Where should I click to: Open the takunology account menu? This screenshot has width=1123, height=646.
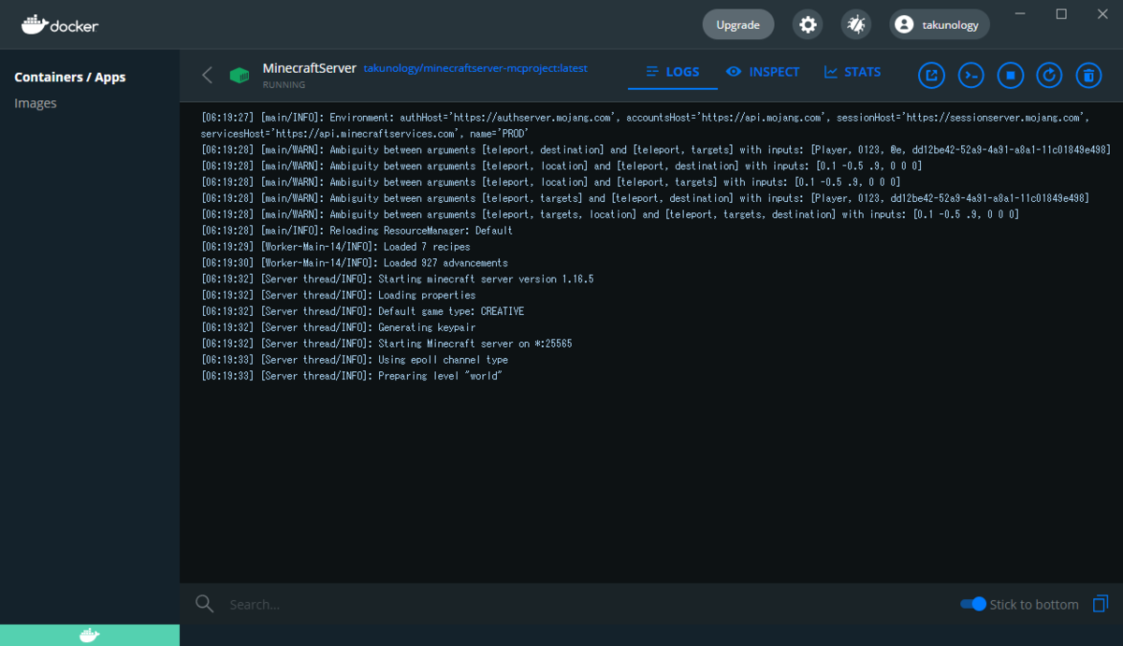939,24
